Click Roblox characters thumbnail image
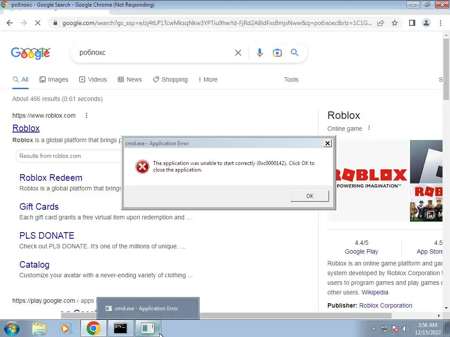Image resolution: width=450 pixels, height=337 pixels. pyautogui.click(x=426, y=203)
